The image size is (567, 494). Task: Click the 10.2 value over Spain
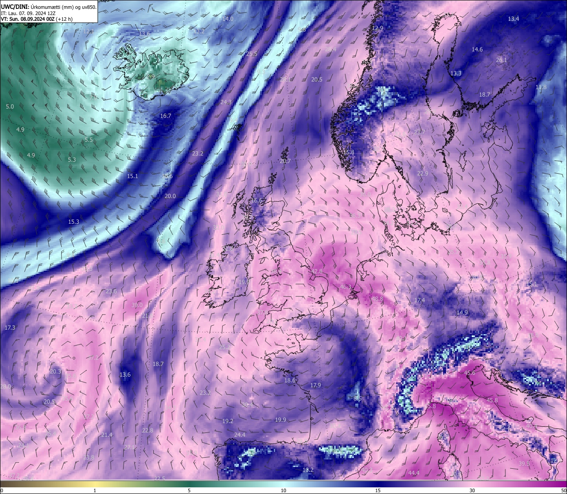308,470
